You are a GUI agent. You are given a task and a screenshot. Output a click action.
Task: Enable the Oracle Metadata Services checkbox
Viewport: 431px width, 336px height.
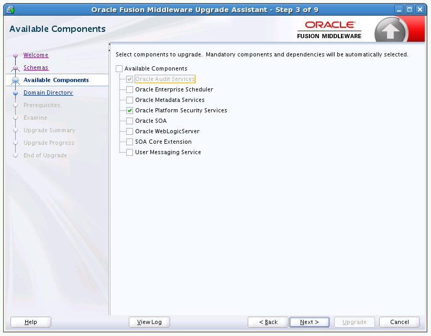(129, 100)
